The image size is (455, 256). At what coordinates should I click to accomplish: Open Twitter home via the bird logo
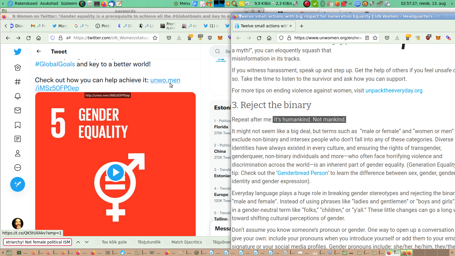(18, 51)
